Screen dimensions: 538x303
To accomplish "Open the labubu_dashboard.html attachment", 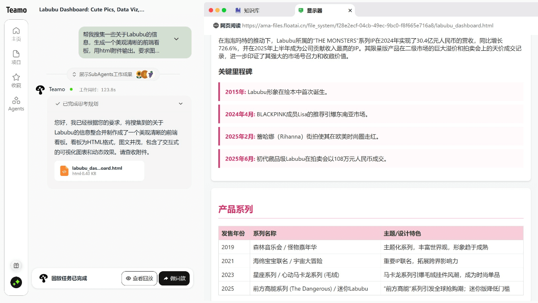I will (x=97, y=171).
